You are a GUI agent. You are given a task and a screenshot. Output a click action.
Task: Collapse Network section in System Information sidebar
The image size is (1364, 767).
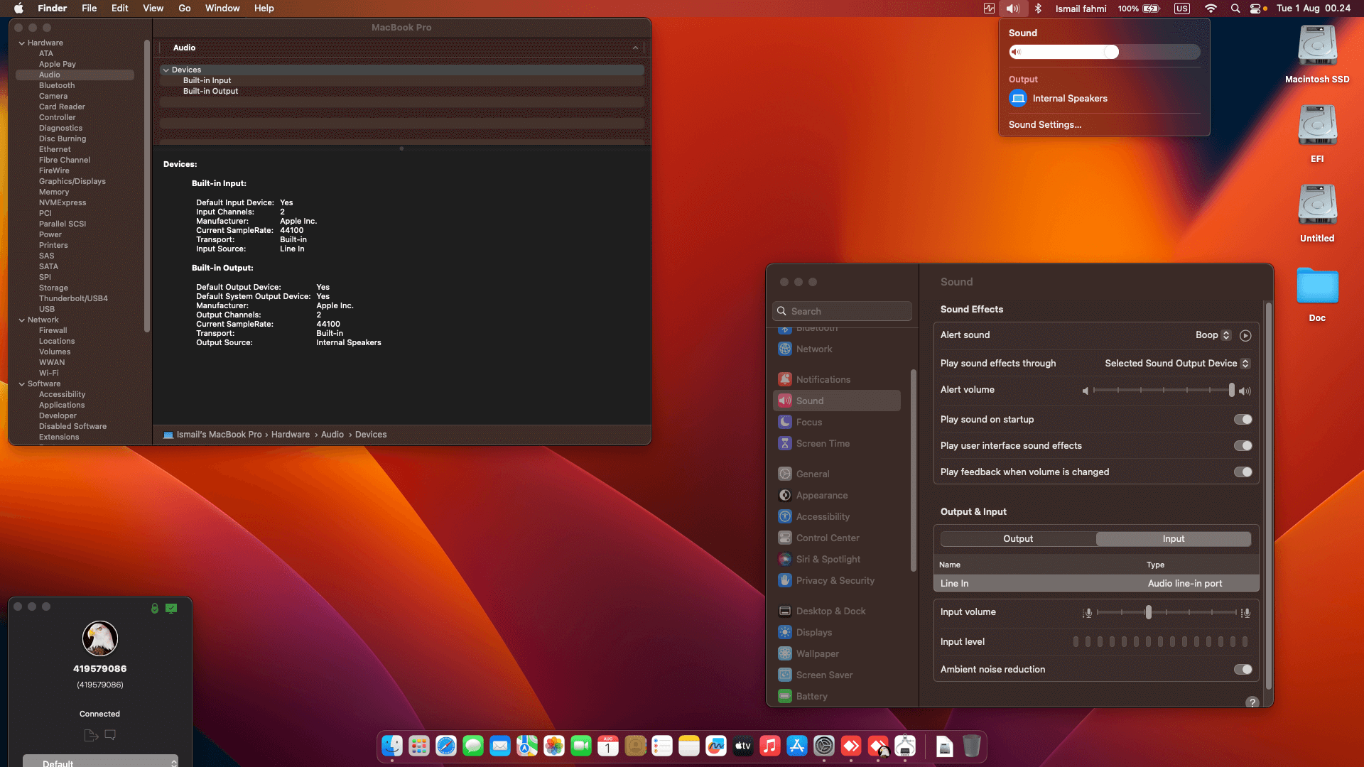(21, 320)
